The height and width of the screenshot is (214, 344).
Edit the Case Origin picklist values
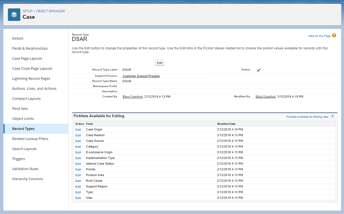[x=78, y=130]
